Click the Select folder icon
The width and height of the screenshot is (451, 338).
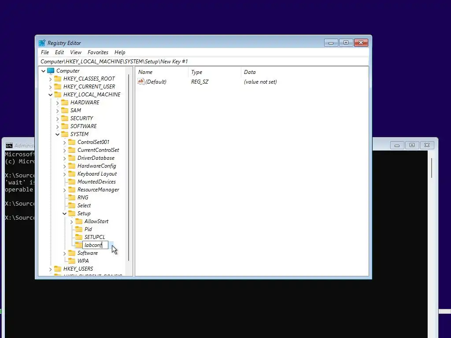pos(72,206)
